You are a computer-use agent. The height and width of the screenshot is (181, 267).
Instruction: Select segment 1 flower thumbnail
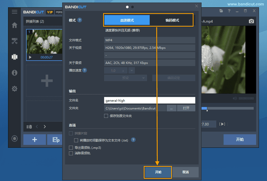(x=45, y=42)
